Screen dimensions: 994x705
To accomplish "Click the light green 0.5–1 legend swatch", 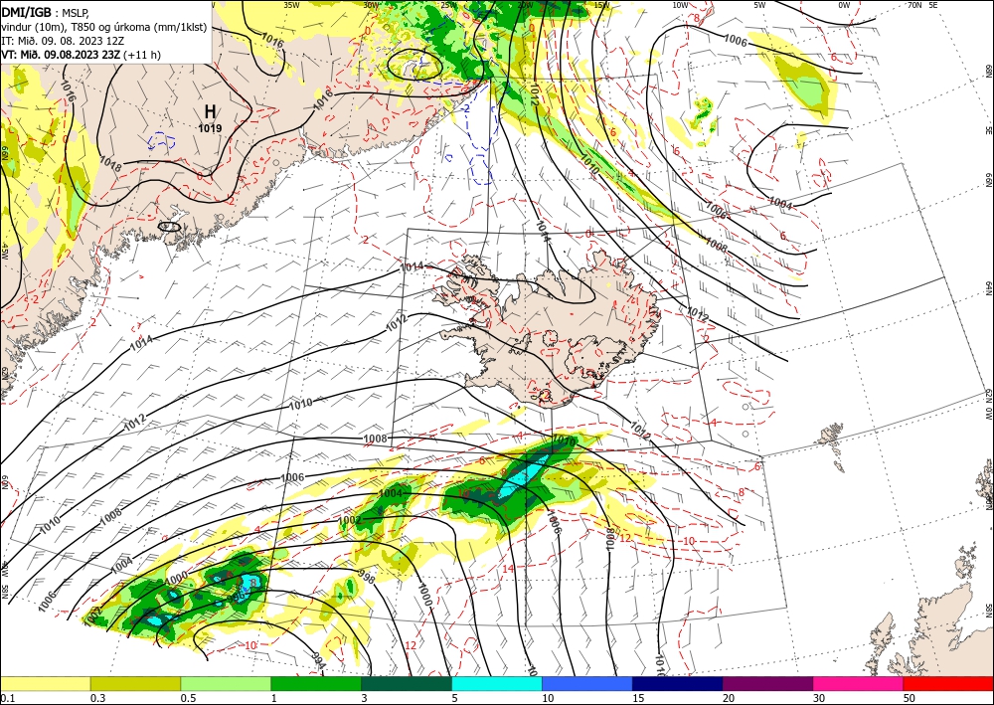I will tap(226, 683).
